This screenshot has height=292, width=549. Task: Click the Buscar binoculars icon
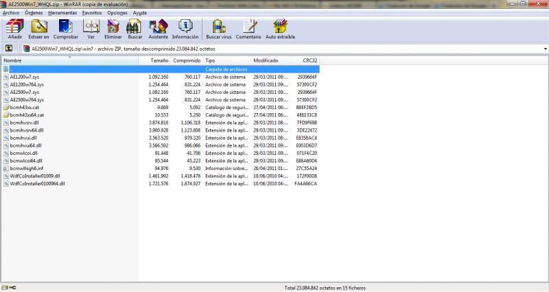(135, 27)
